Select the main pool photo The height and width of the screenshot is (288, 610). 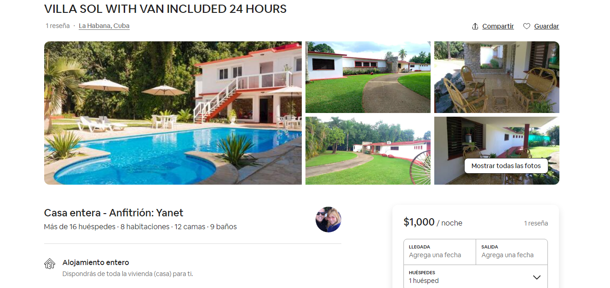(x=173, y=113)
